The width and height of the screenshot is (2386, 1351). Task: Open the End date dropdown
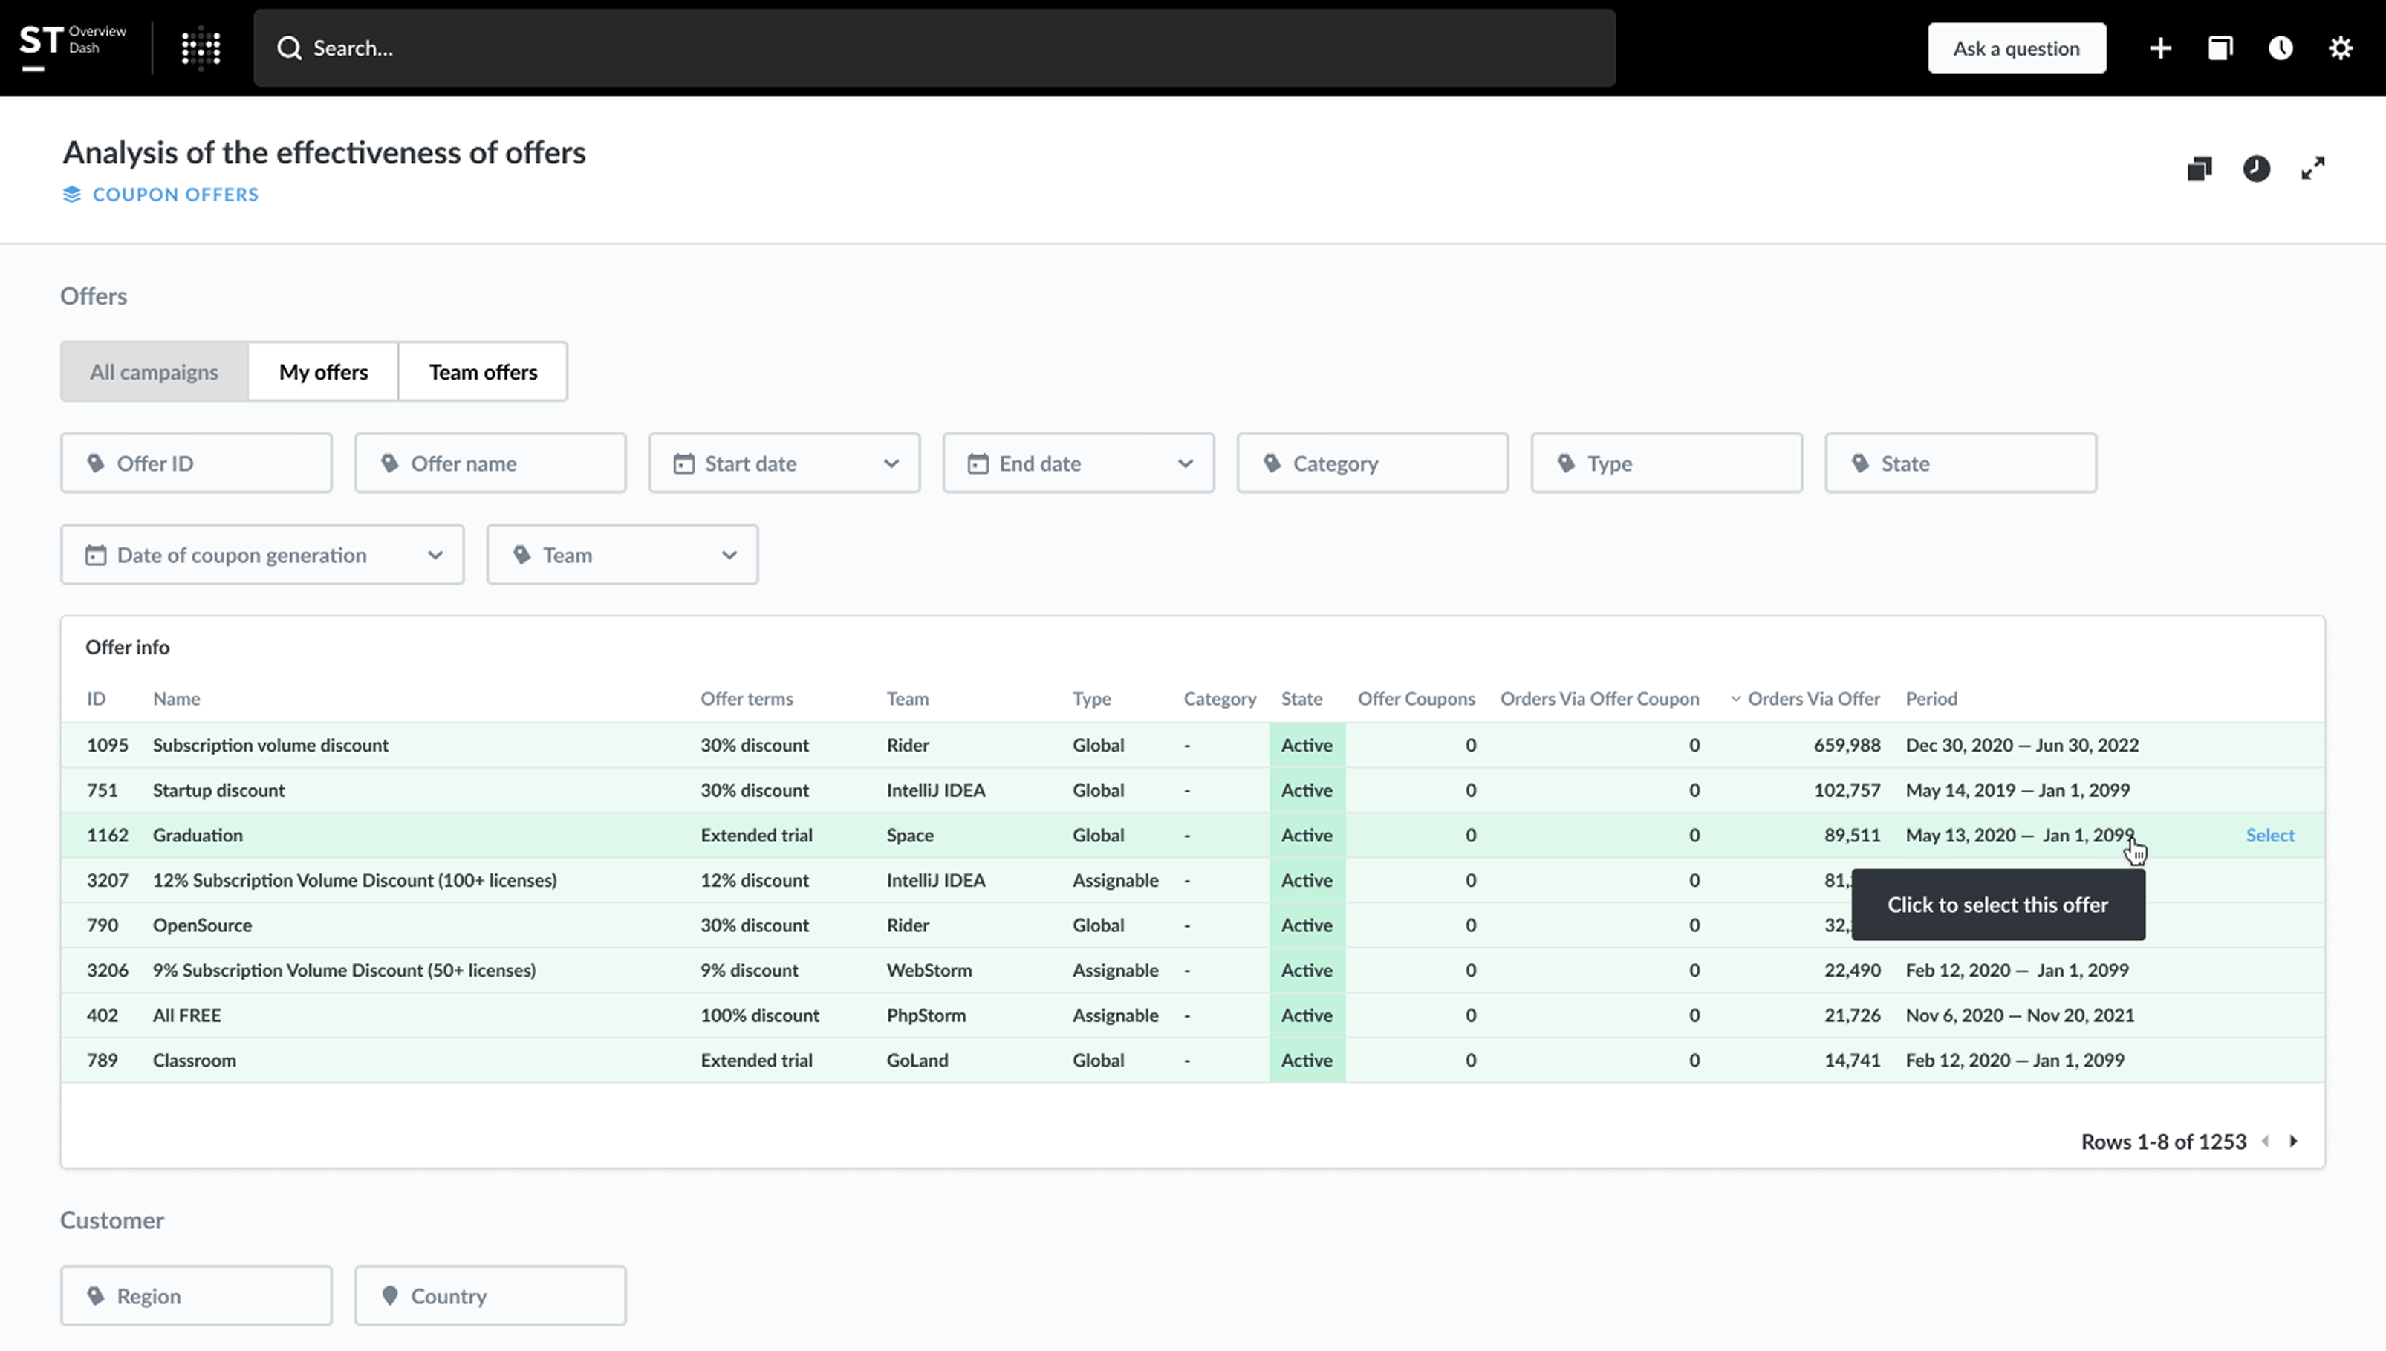1079,463
